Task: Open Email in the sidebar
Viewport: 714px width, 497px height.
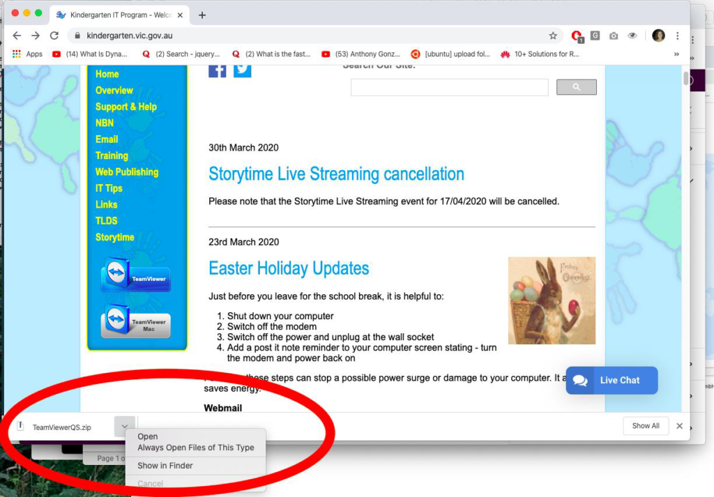Action: [x=107, y=139]
